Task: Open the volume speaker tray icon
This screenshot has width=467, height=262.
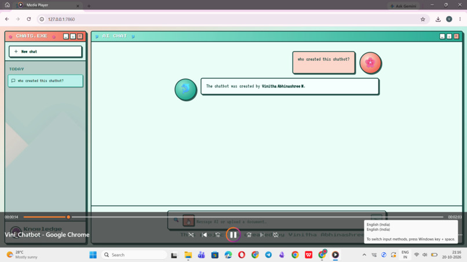Action: [425, 255]
